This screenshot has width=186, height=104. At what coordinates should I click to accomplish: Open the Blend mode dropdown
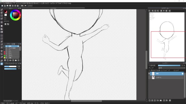pyautogui.click(x=172, y=68)
